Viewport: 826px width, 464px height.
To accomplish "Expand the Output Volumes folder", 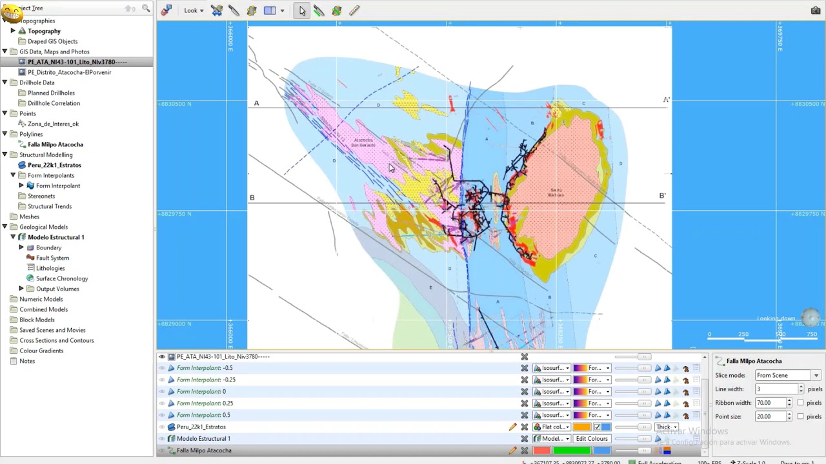I will point(21,289).
